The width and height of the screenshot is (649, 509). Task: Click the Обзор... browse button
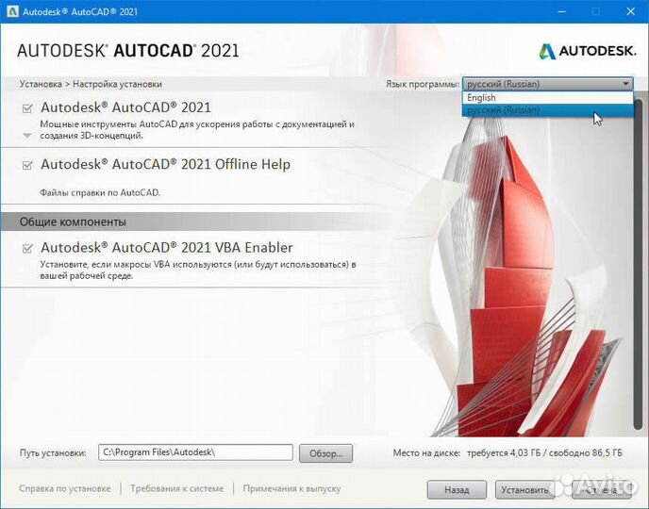(x=325, y=453)
